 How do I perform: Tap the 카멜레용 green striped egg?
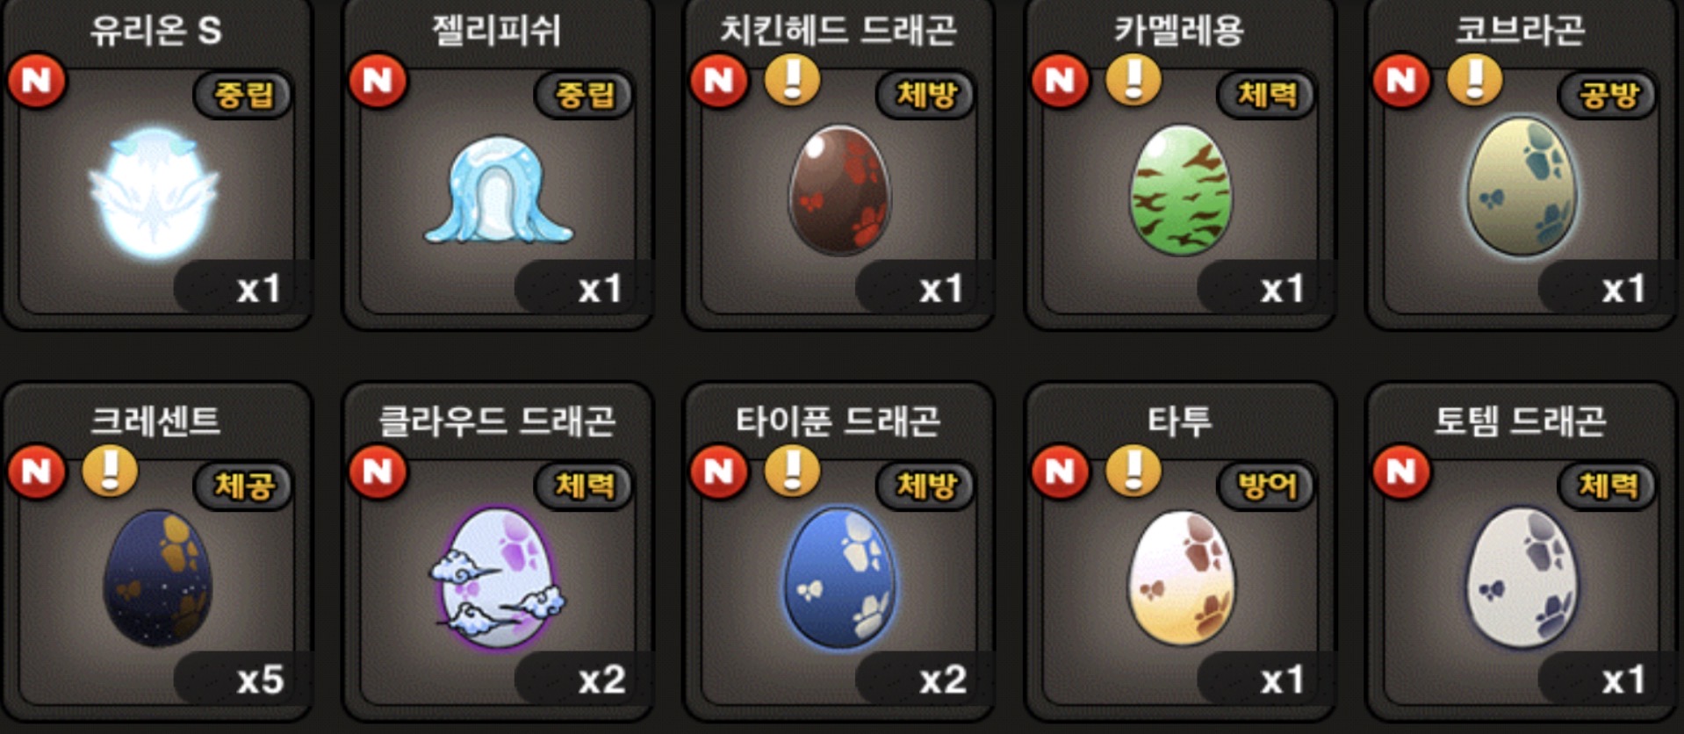click(x=1181, y=191)
